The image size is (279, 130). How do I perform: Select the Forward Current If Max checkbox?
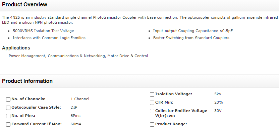(x=8, y=124)
